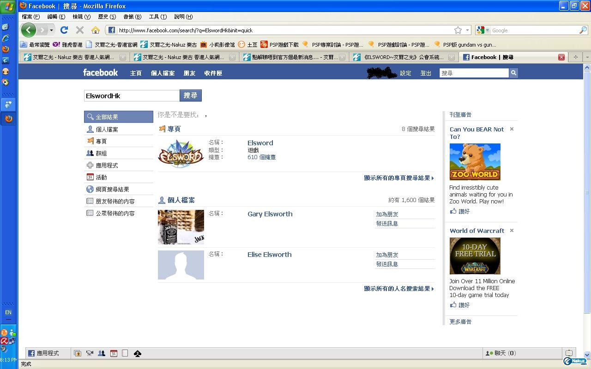Image resolution: width=591 pixels, height=369 pixels.
Task: Click Facebook search magnifier button in blue header
Action: pos(513,73)
